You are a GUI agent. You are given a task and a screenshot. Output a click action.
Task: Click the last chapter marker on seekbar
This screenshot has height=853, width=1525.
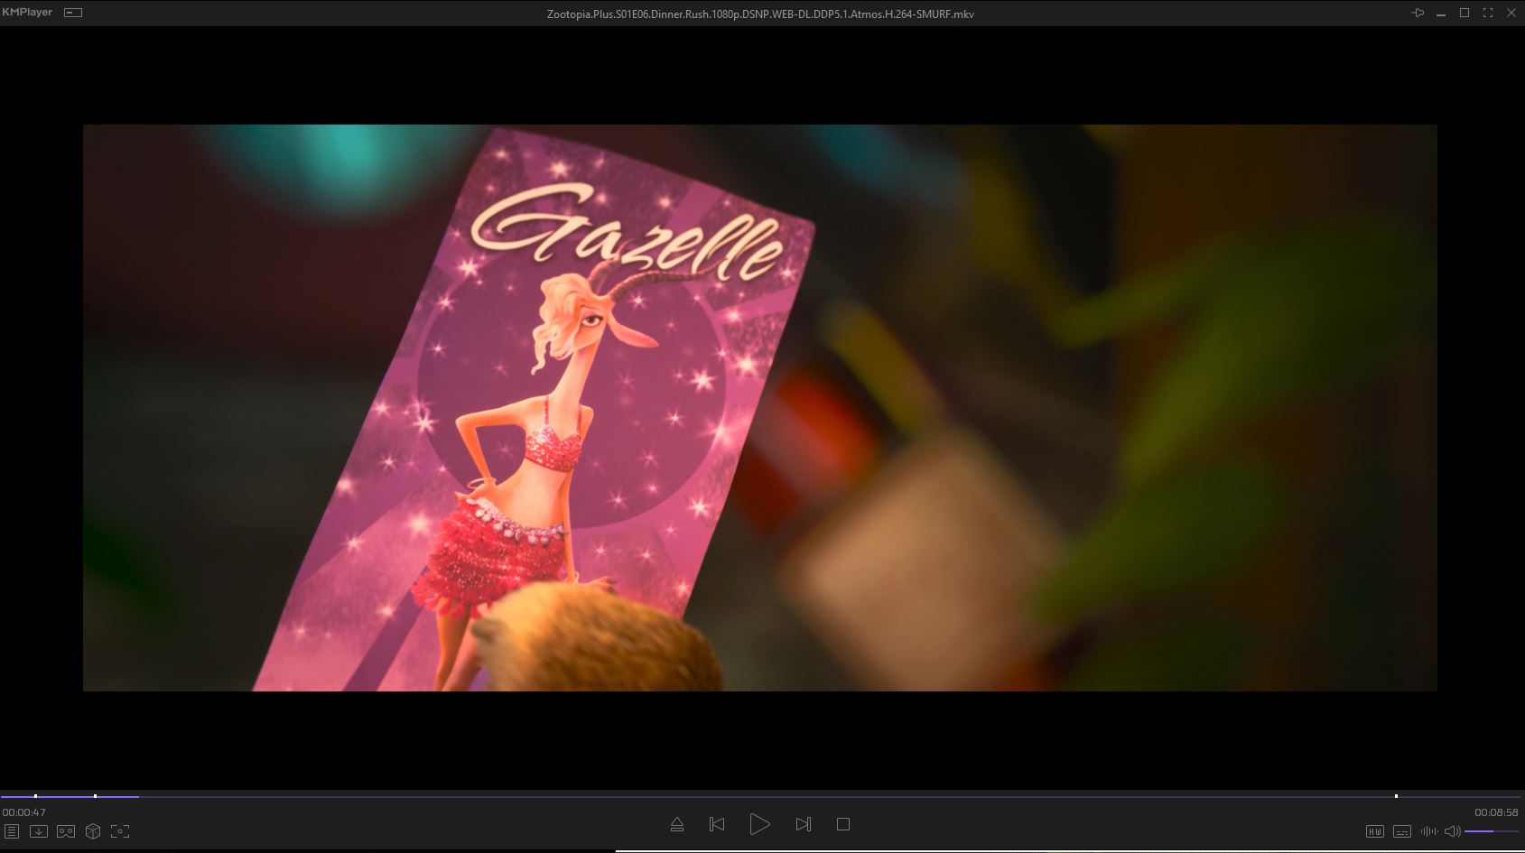(x=1396, y=796)
